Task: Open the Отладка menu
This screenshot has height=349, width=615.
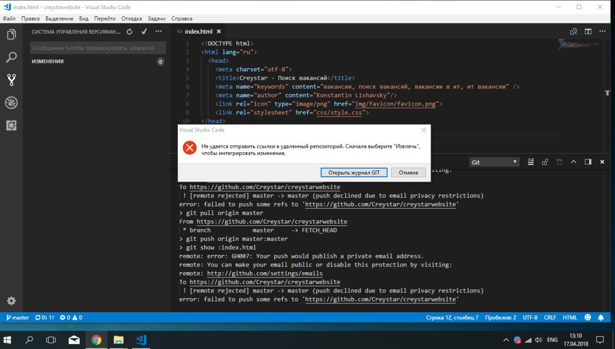Action: click(132, 19)
